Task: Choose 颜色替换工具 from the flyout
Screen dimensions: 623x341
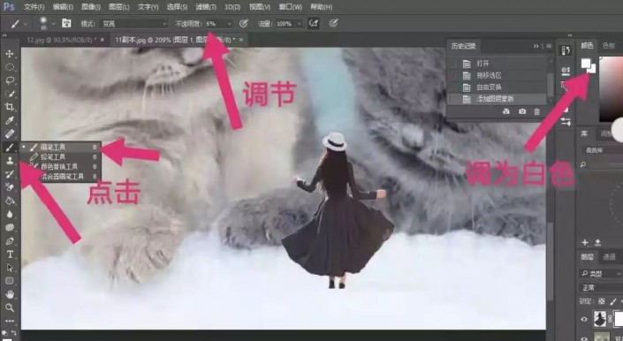Action: click(60, 167)
